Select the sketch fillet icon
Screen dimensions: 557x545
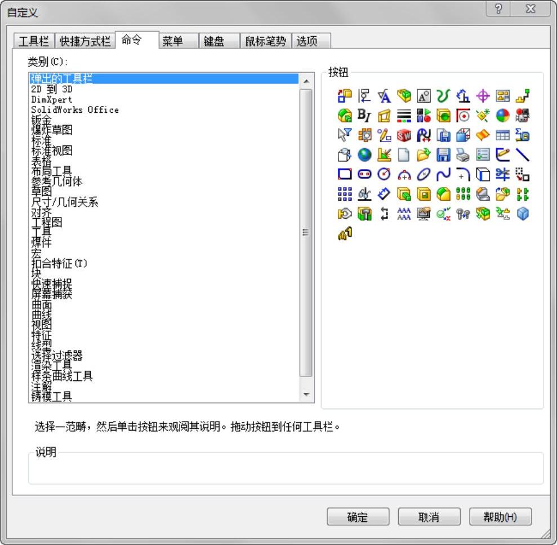(x=463, y=175)
